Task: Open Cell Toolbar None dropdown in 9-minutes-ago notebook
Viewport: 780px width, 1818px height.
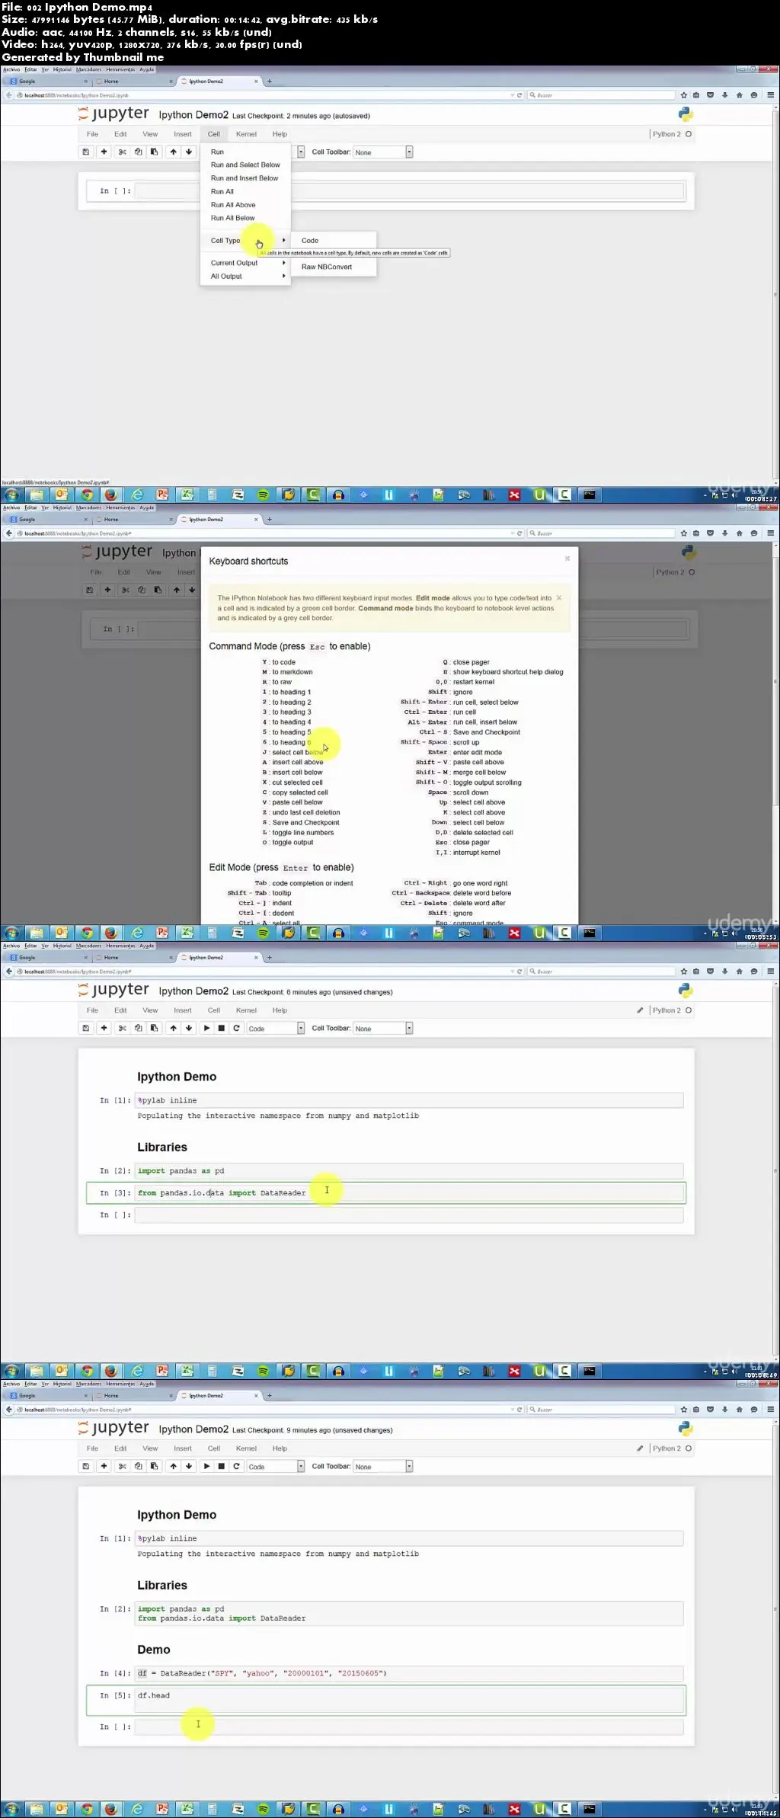Action: pos(383,1466)
